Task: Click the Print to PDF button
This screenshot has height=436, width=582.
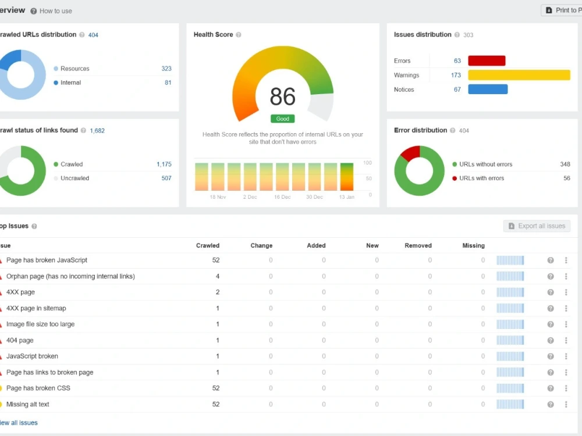Action: [x=562, y=10]
